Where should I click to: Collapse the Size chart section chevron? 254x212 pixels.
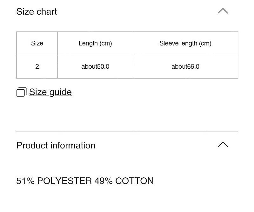223,11
